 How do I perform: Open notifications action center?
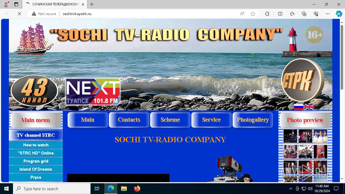click(x=336, y=189)
